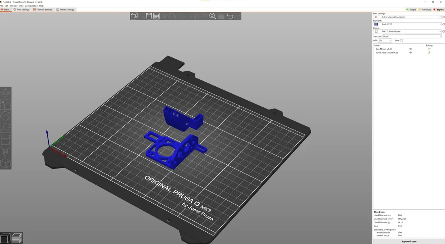
Task: Select the Rotate gizmo tool
Action: [x=5, y=116]
